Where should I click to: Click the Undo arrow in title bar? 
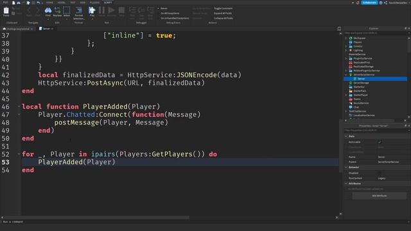click(x=39, y=3)
